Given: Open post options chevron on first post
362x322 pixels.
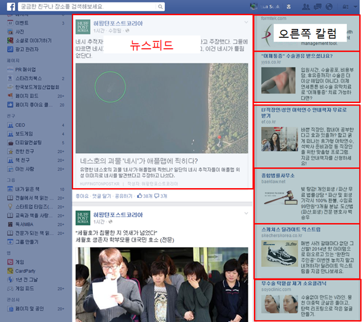Looking at the screenshot, I should pyautogui.click(x=246, y=22).
